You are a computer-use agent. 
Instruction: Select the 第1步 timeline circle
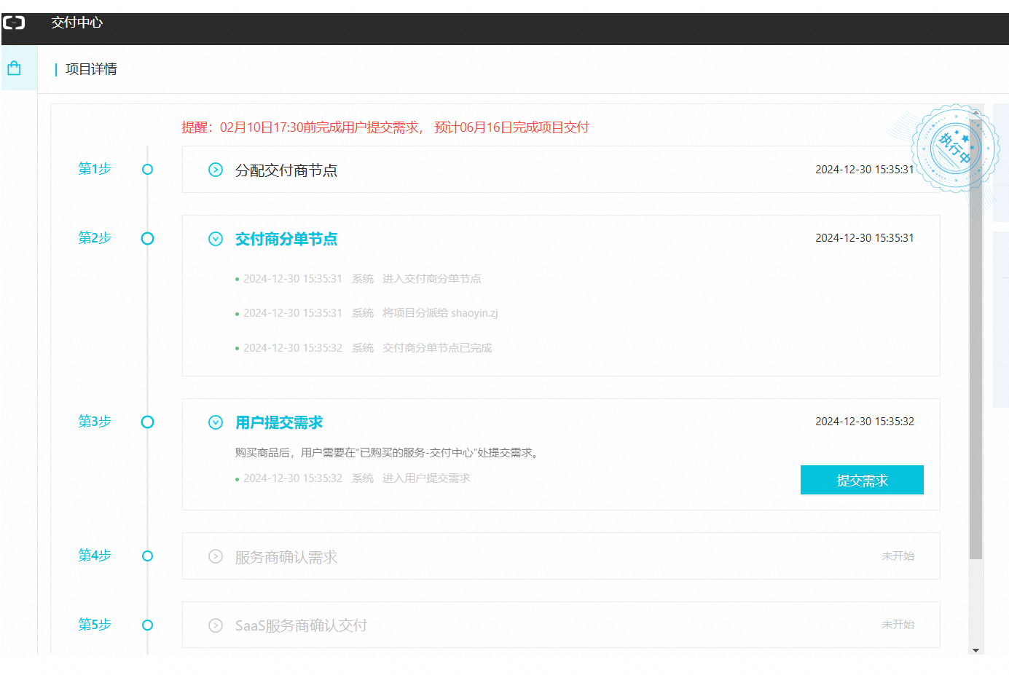point(147,169)
